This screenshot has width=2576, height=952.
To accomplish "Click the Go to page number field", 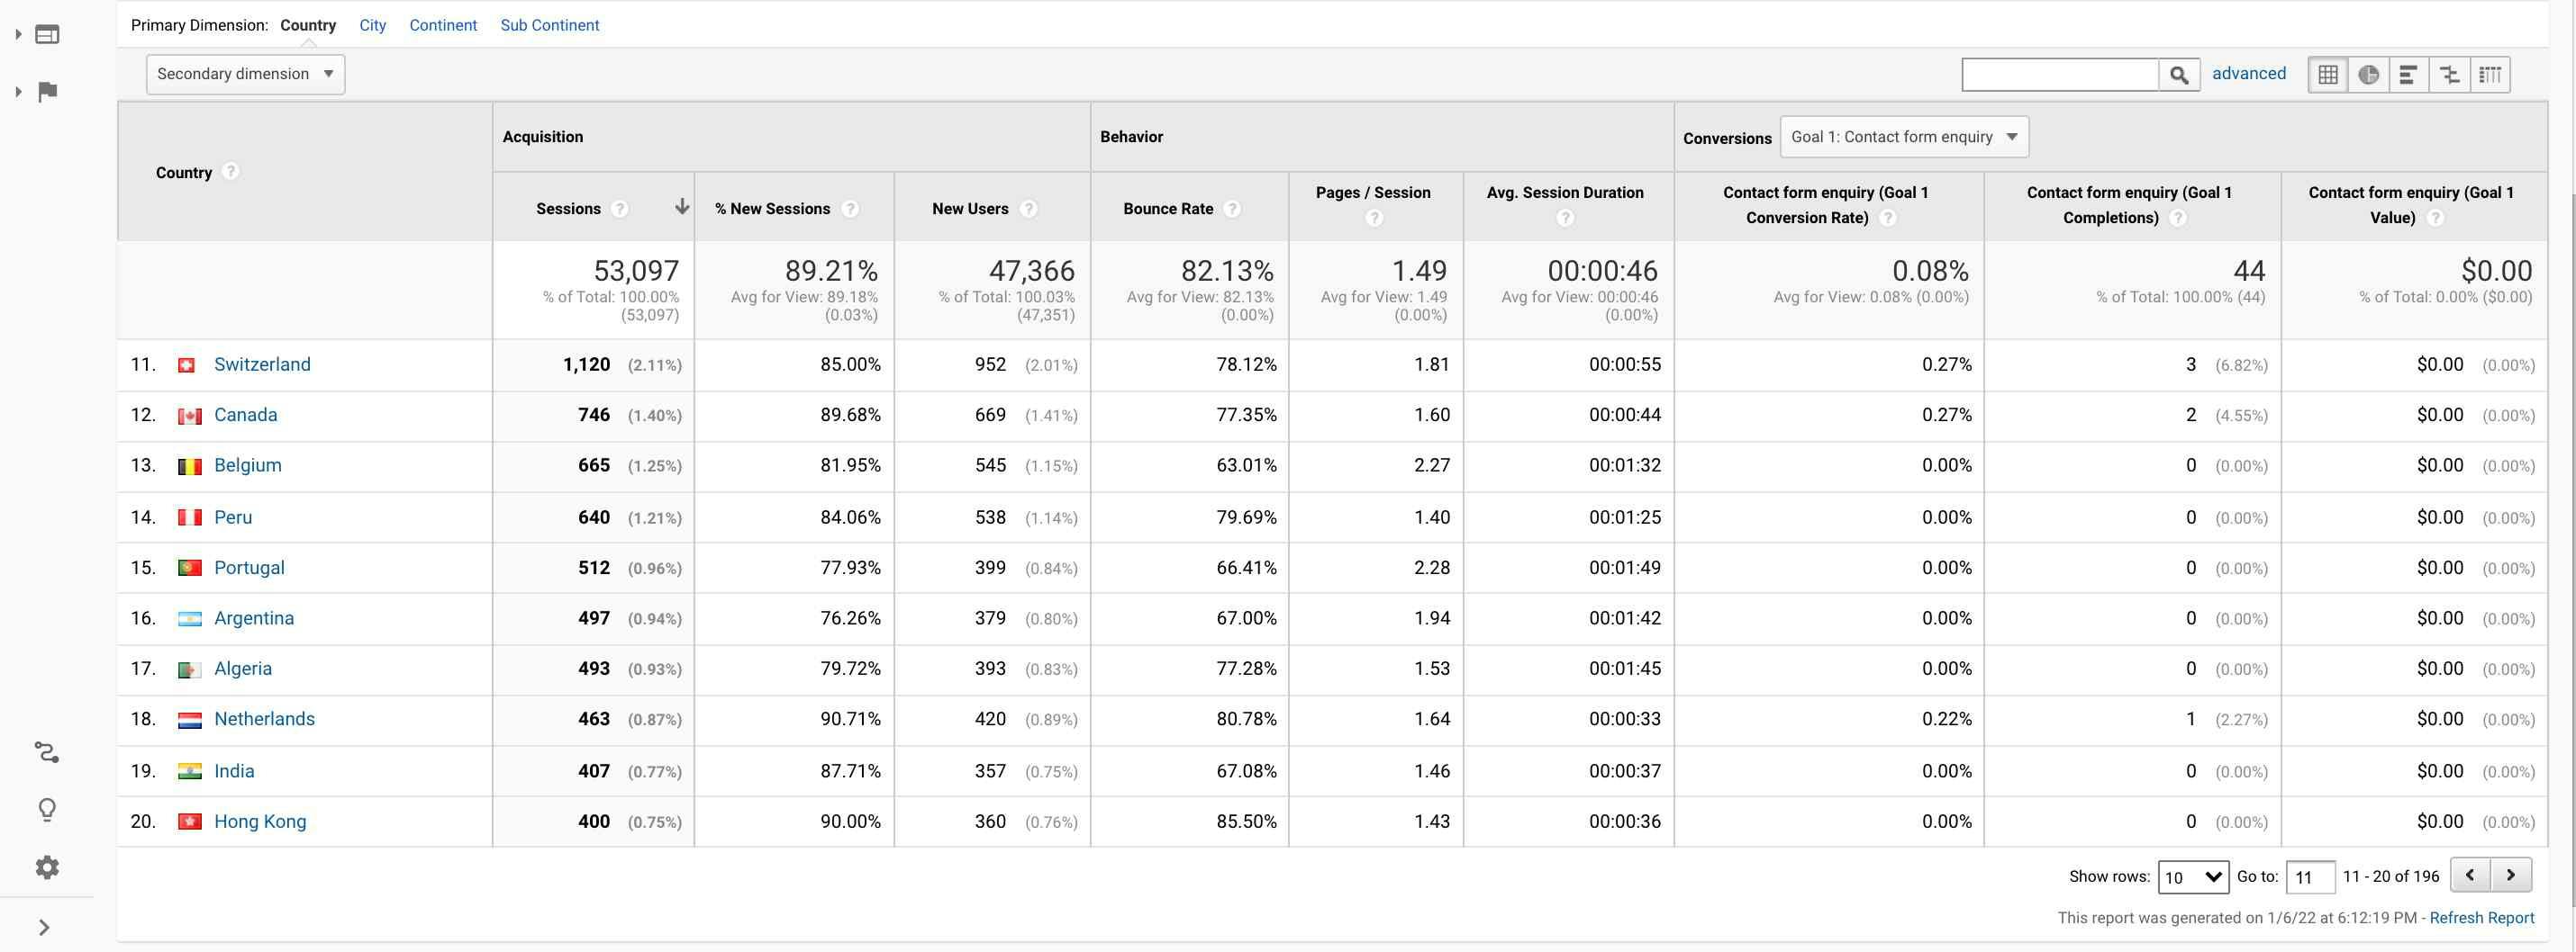I will coord(2309,877).
